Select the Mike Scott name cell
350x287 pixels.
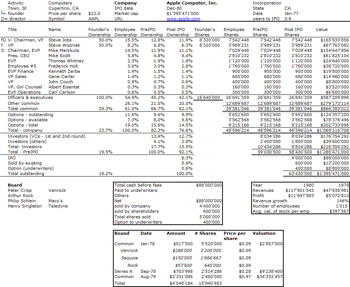click(x=59, y=56)
